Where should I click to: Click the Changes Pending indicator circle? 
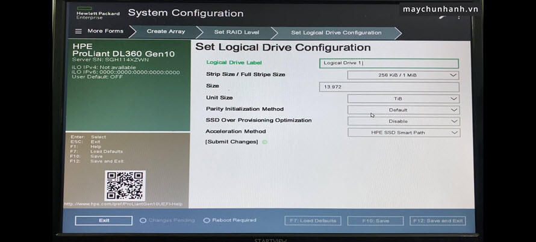[x=143, y=220]
